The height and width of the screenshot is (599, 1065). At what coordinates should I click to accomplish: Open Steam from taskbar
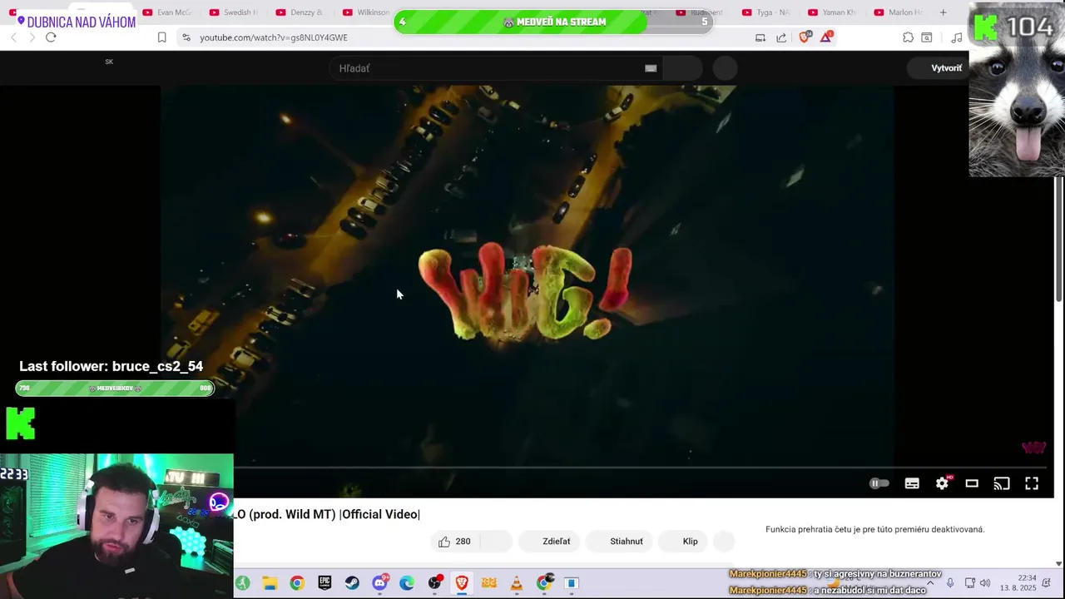[352, 583]
